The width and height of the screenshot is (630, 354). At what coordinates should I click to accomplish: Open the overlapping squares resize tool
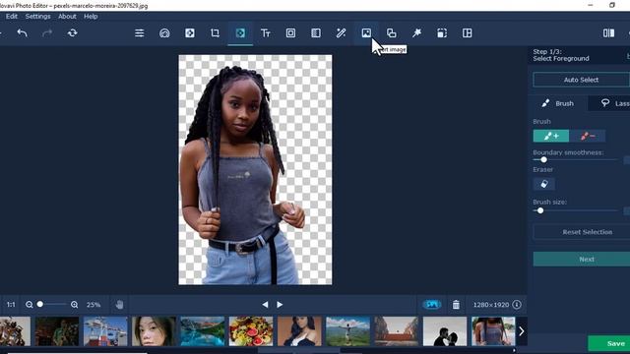point(392,32)
